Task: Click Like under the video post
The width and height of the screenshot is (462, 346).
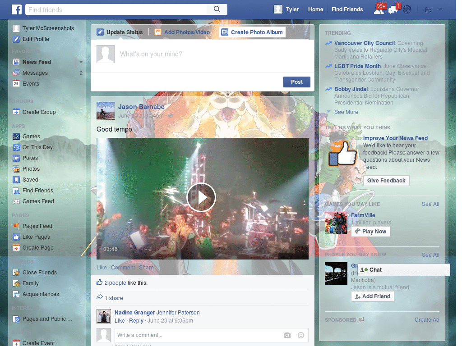Action: pyautogui.click(x=102, y=268)
